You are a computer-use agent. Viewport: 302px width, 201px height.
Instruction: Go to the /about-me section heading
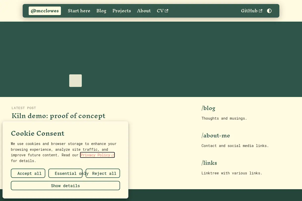coord(216,135)
